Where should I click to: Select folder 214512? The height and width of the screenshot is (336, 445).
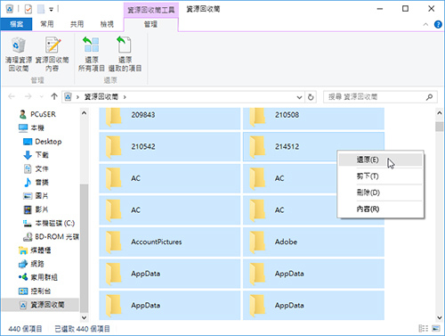click(313, 147)
